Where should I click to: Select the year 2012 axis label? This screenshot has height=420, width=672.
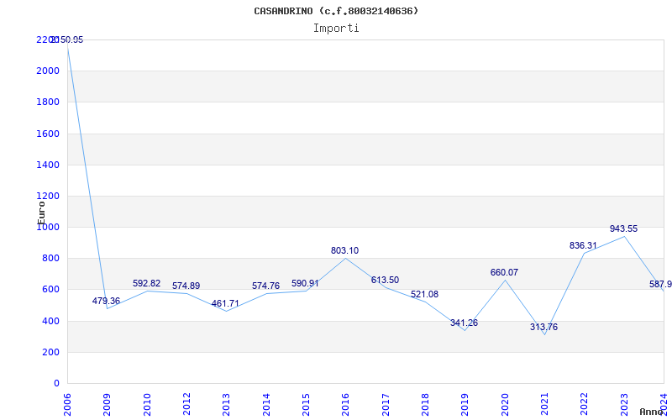(x=186, y=404)
